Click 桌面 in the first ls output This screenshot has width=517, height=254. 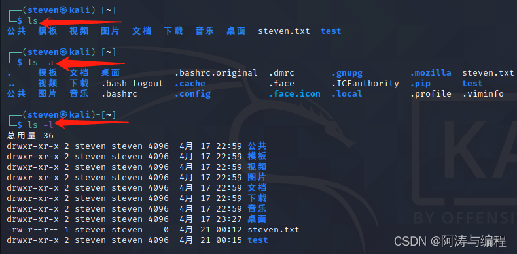click(236, 31)
